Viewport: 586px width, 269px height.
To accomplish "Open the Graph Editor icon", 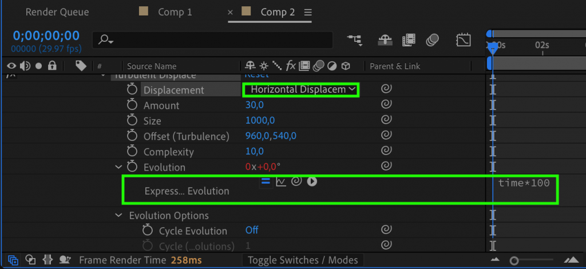I will 463,39.
